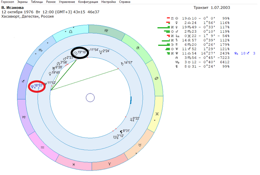Open the Справка menu
Screen dimensions: 260x175
(x=124, y=2)
